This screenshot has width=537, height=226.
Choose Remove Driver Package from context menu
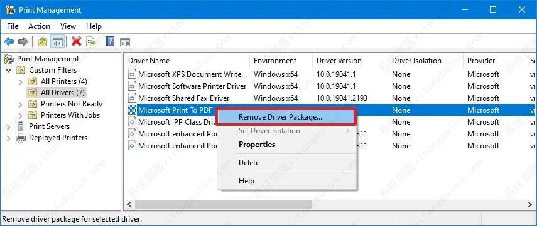point(286,117)
